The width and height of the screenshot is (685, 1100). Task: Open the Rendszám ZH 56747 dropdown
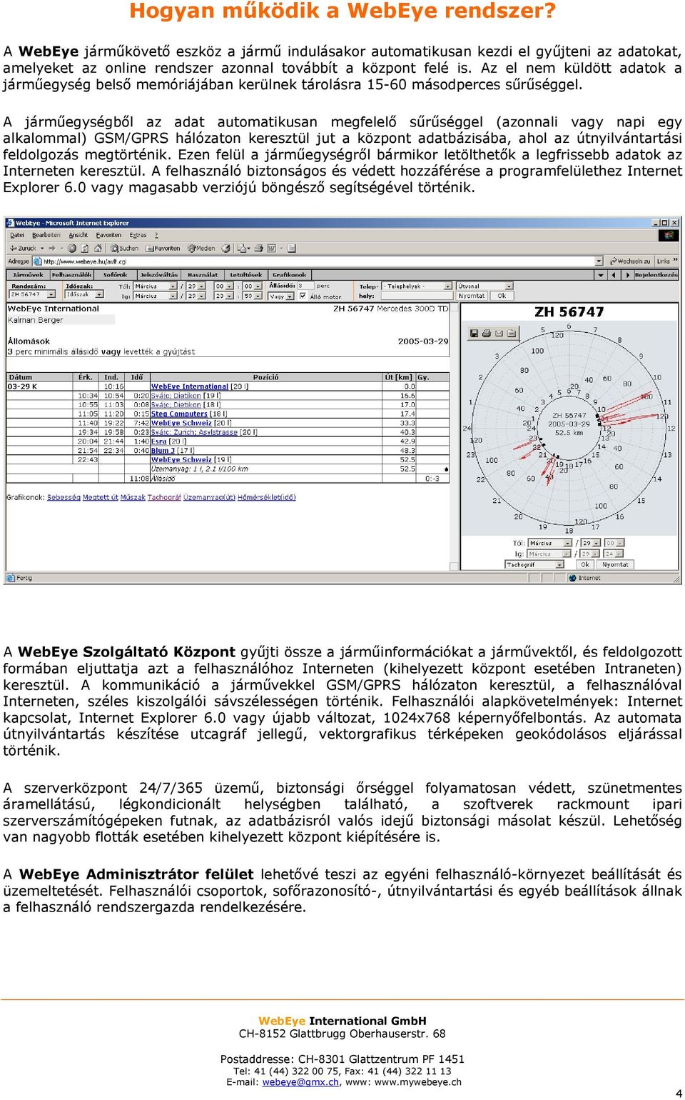point(33,294)
